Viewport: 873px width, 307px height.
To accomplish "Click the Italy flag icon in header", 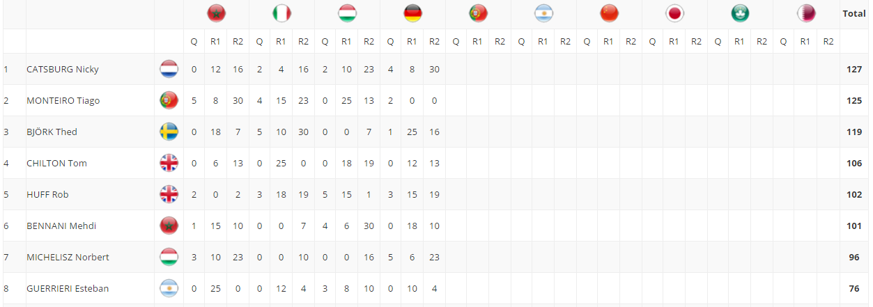I will (x=281, y=13).
